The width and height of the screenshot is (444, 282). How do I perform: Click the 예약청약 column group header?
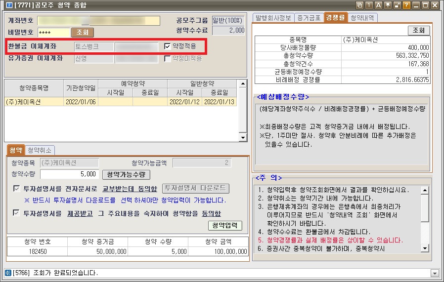point(133,84)
